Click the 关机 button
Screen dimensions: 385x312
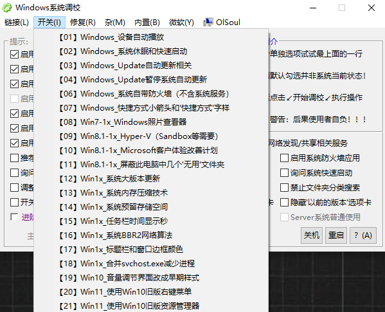(312, 235)
